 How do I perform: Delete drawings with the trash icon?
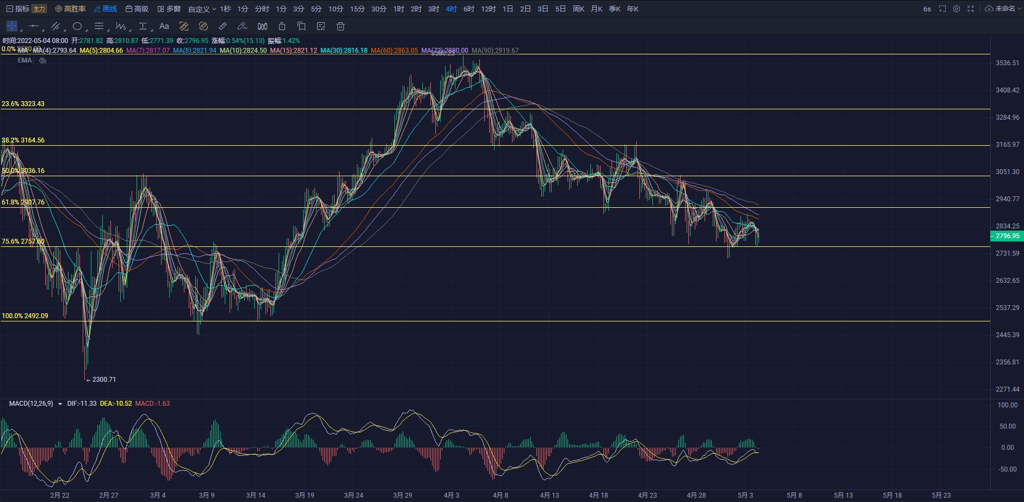(341, 26)
